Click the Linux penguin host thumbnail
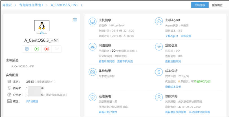The image size is (229, 117). [x=42, y=26]
